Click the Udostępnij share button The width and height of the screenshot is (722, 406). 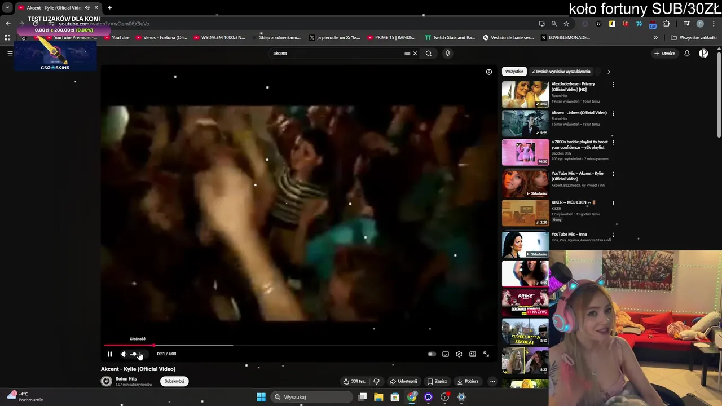[x=403, y=381]
